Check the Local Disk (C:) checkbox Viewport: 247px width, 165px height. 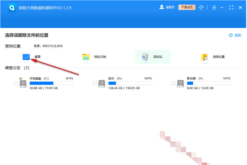16,83
